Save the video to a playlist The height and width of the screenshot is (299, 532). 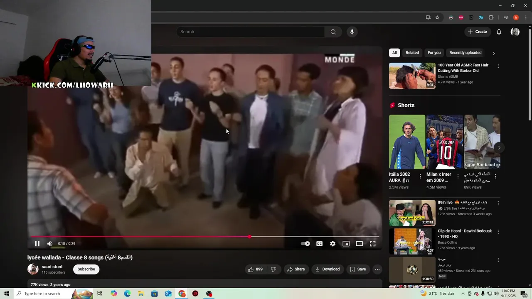(x=358, y=269)
